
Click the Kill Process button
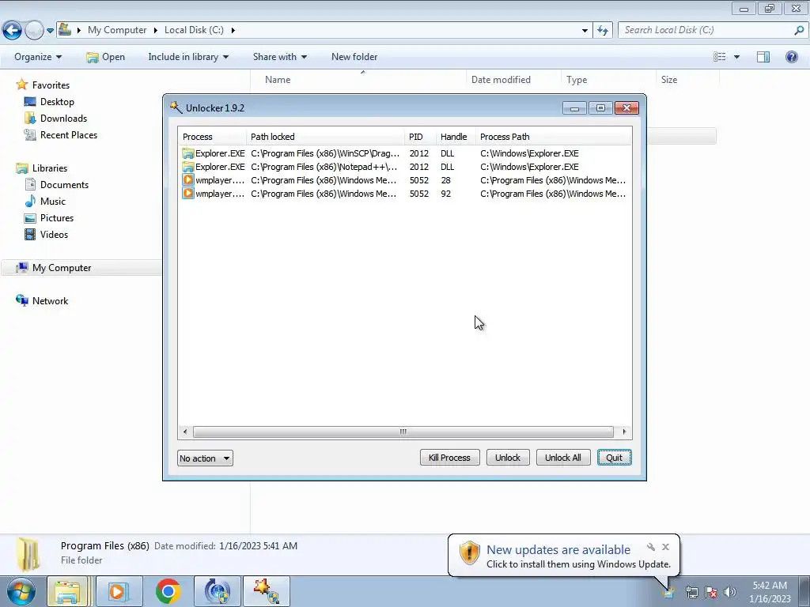449,458
